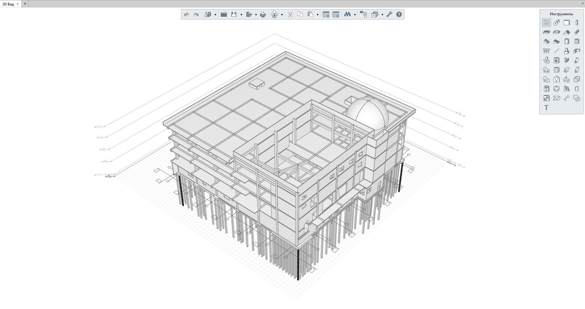
Task: Select the arrow selection tool
Action: click(x=546, y=22)
